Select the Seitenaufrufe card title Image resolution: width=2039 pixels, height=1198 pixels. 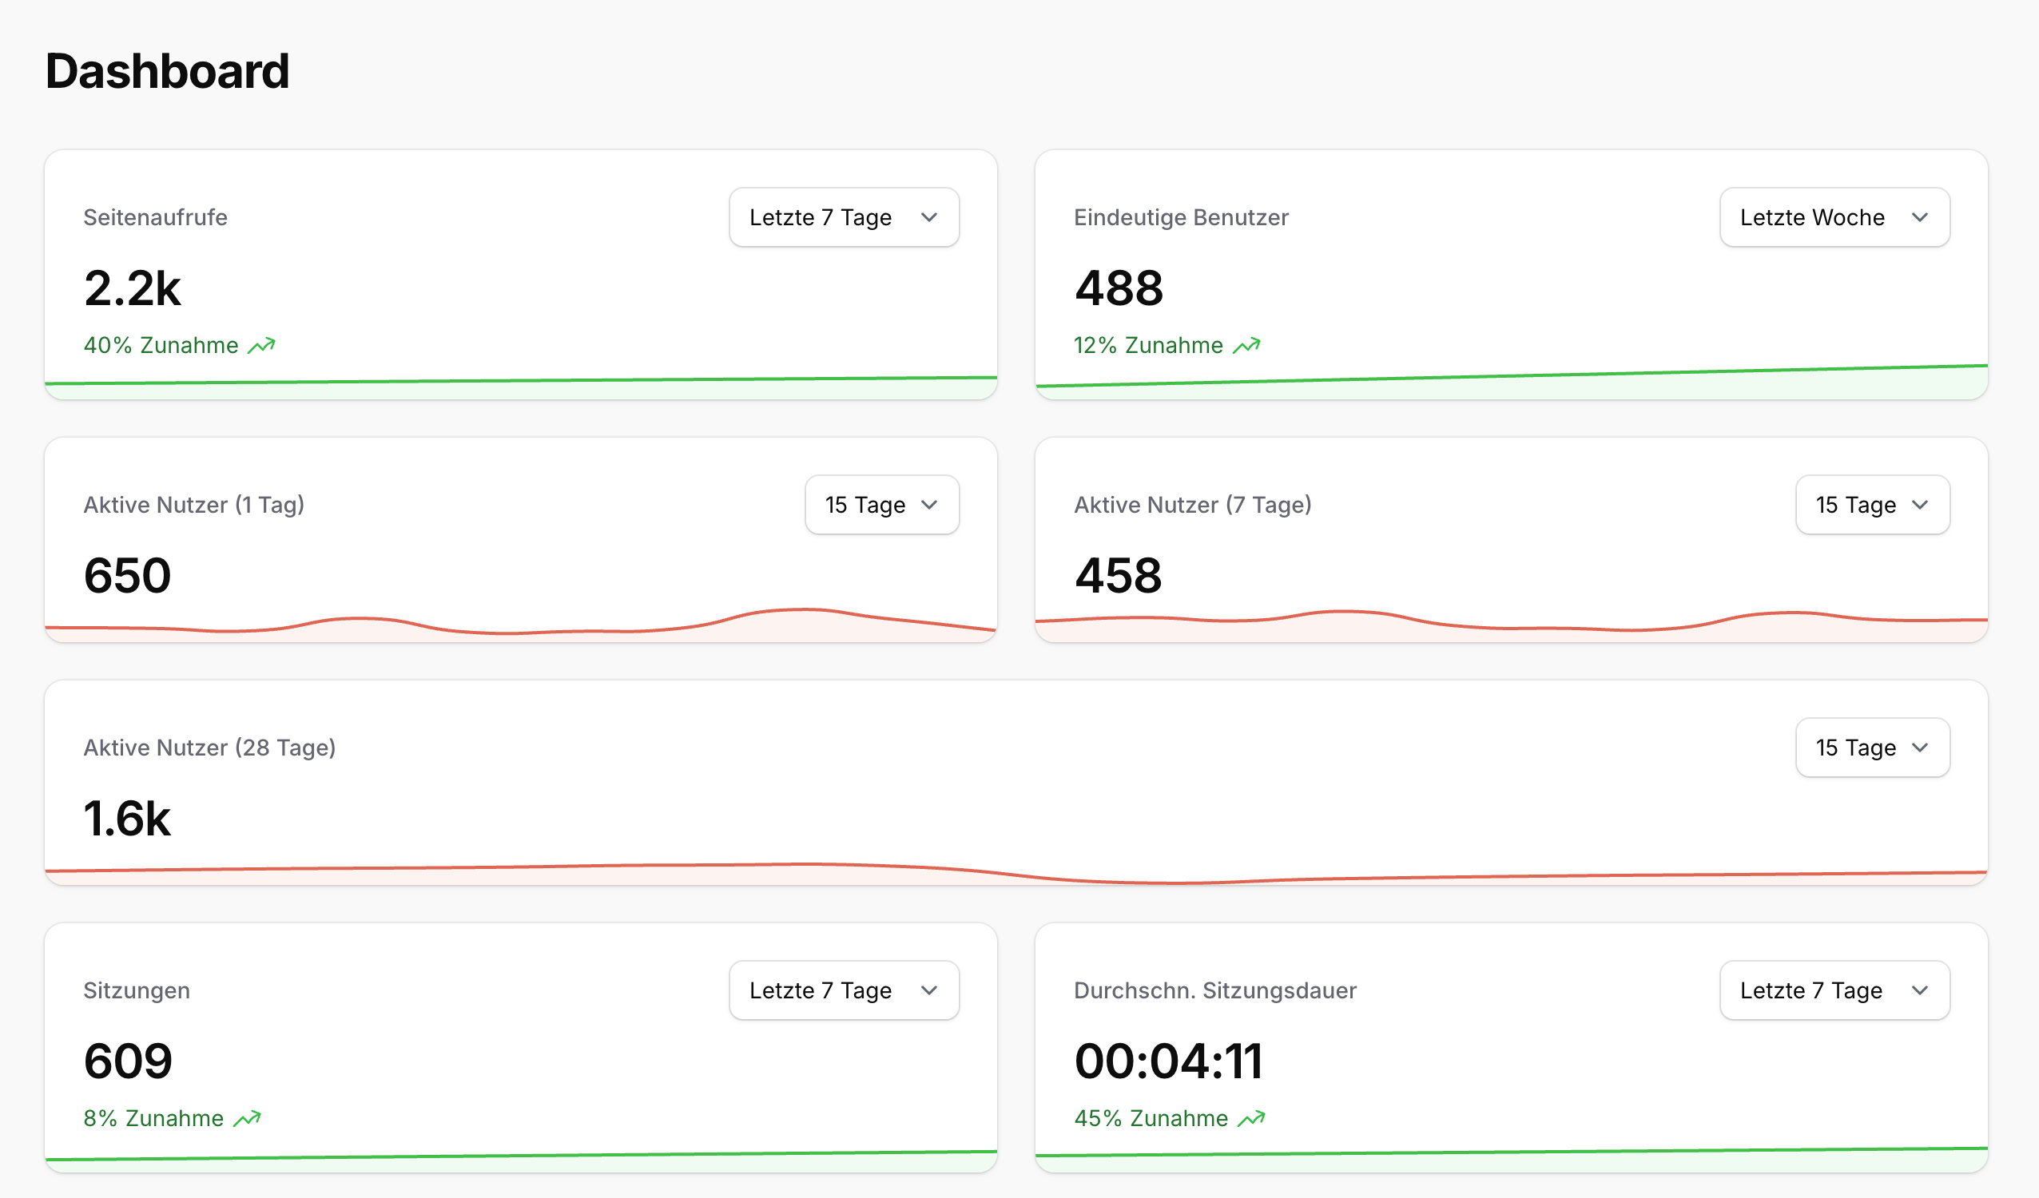154,216
